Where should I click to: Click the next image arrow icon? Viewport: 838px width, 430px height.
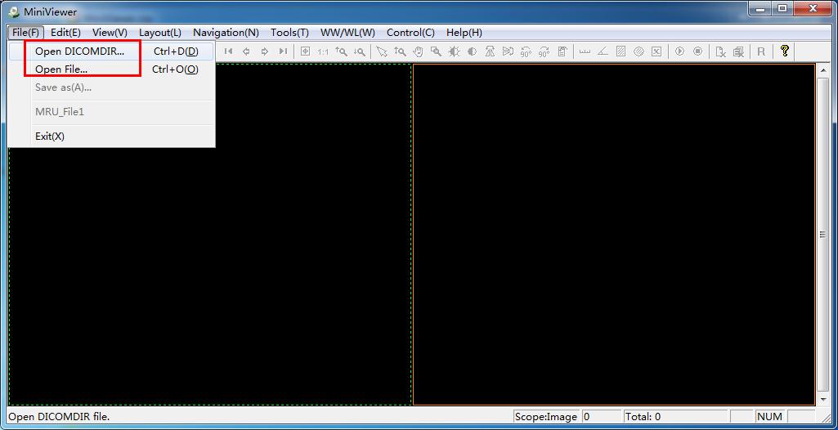[265, 52]
